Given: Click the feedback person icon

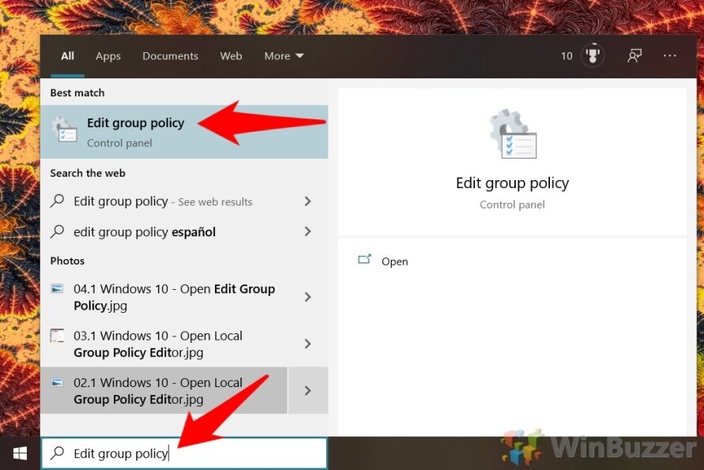Looking at the screenshot, I should [x=634, y=55].
